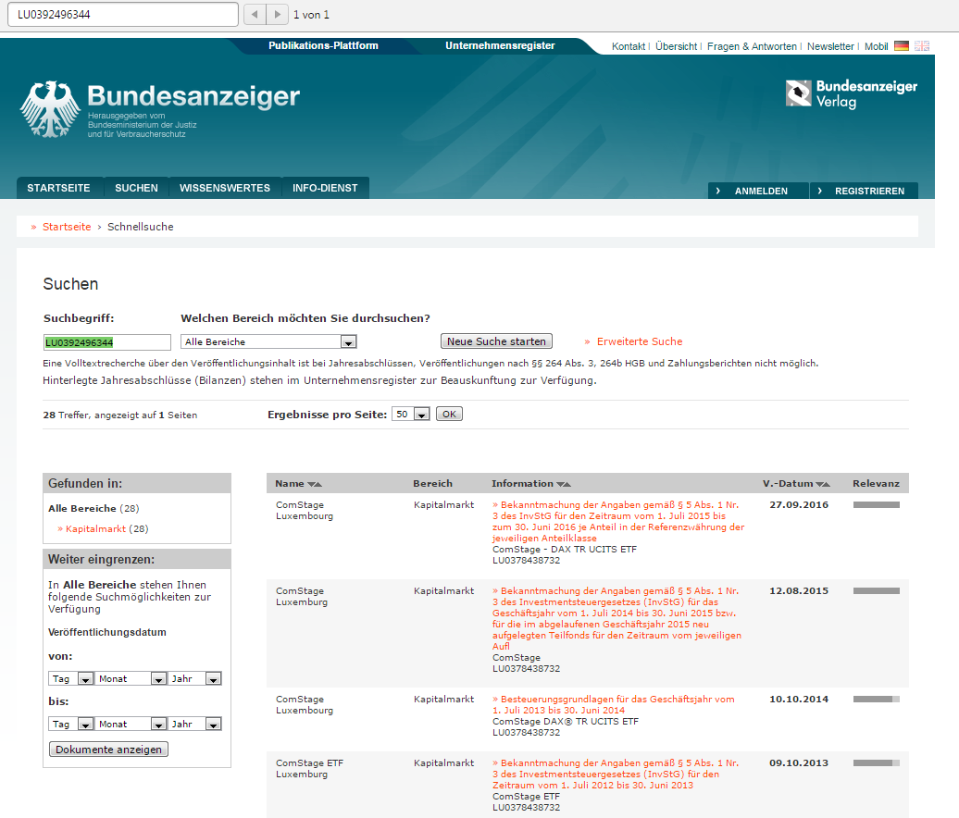Click 'ComStage ETF Luxemburg' name cell

click(309, 768)
